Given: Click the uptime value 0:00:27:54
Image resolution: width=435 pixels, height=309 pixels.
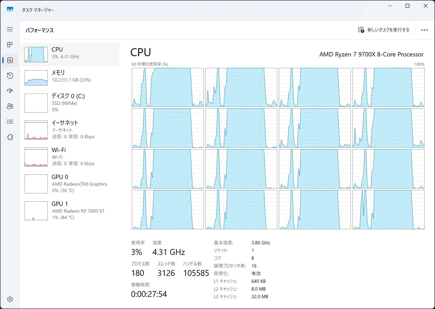Looking at the screenshot, I should pos(149,294).
